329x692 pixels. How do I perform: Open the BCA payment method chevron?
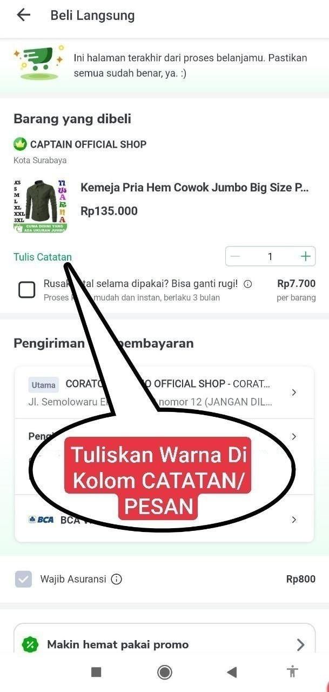pos(294,520)
